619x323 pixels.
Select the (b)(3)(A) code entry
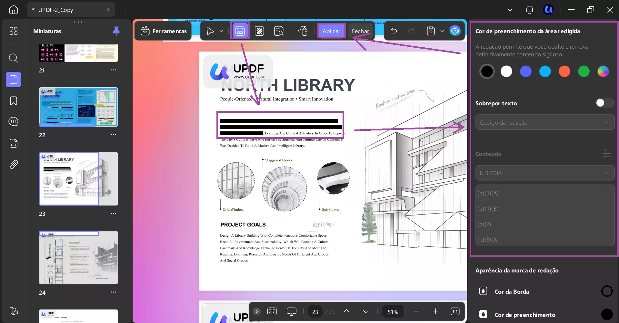545,240
